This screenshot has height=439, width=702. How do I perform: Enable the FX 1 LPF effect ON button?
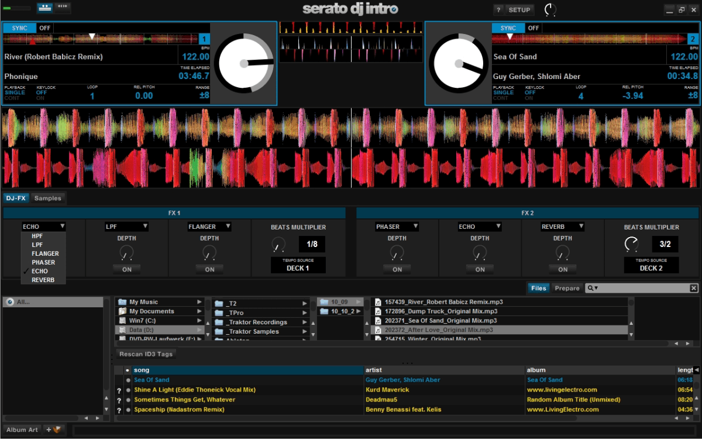click(127, 269)
